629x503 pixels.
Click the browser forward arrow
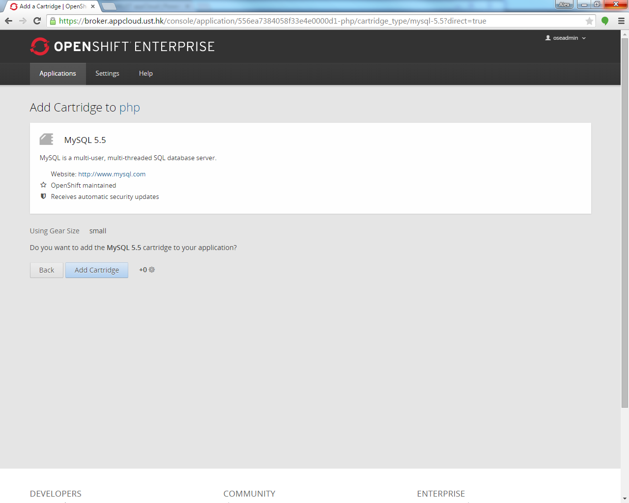23,21
